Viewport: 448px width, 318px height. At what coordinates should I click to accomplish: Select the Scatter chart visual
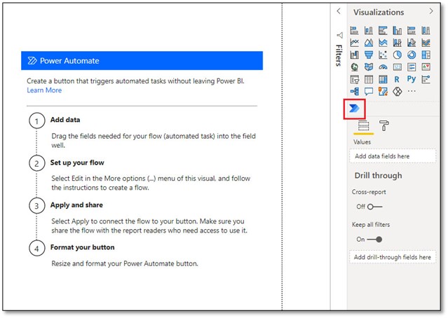coord(383,55)
